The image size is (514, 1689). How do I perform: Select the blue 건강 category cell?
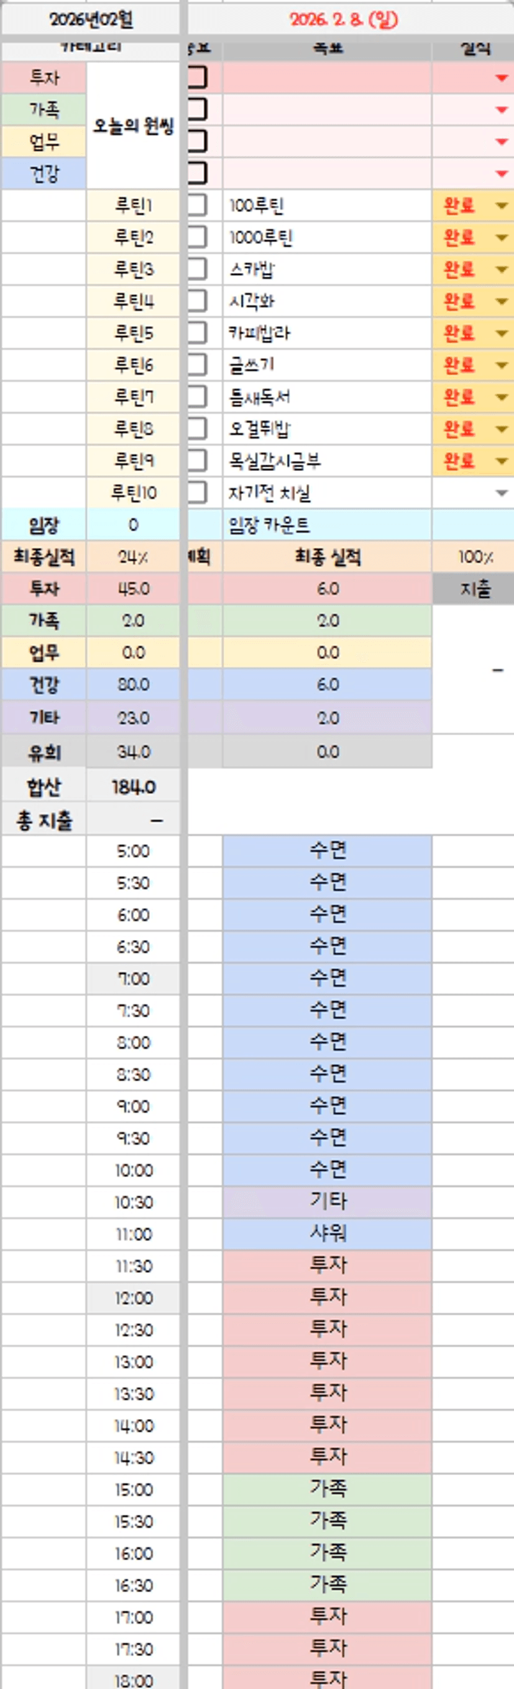[44, 174]
